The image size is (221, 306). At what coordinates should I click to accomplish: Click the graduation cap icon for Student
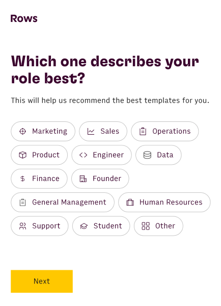84,226
